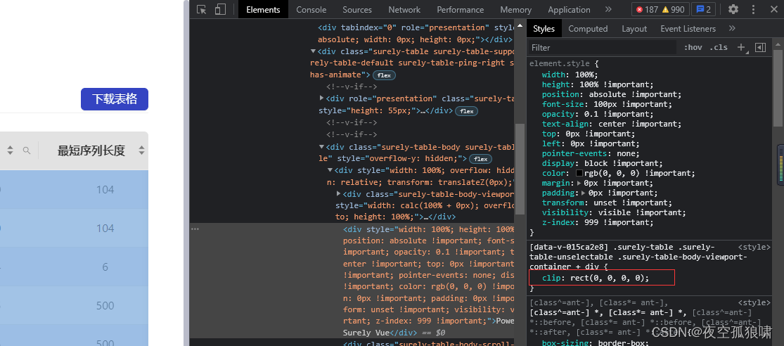Open color picker swatch for rgb(0, 0, 0)
Screen dimensions: 784x346
[579, 174]
